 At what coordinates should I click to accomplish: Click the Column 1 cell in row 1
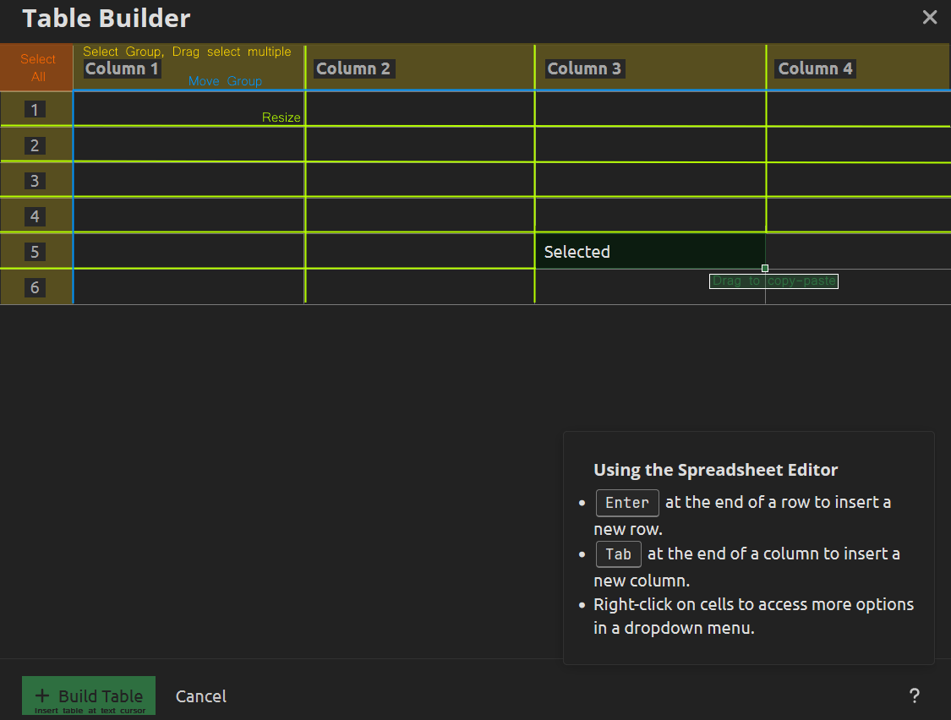pos(189,108)
